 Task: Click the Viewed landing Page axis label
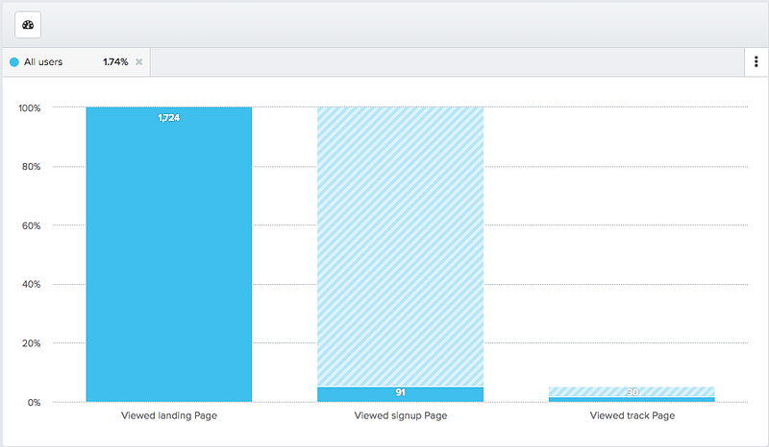169,415
